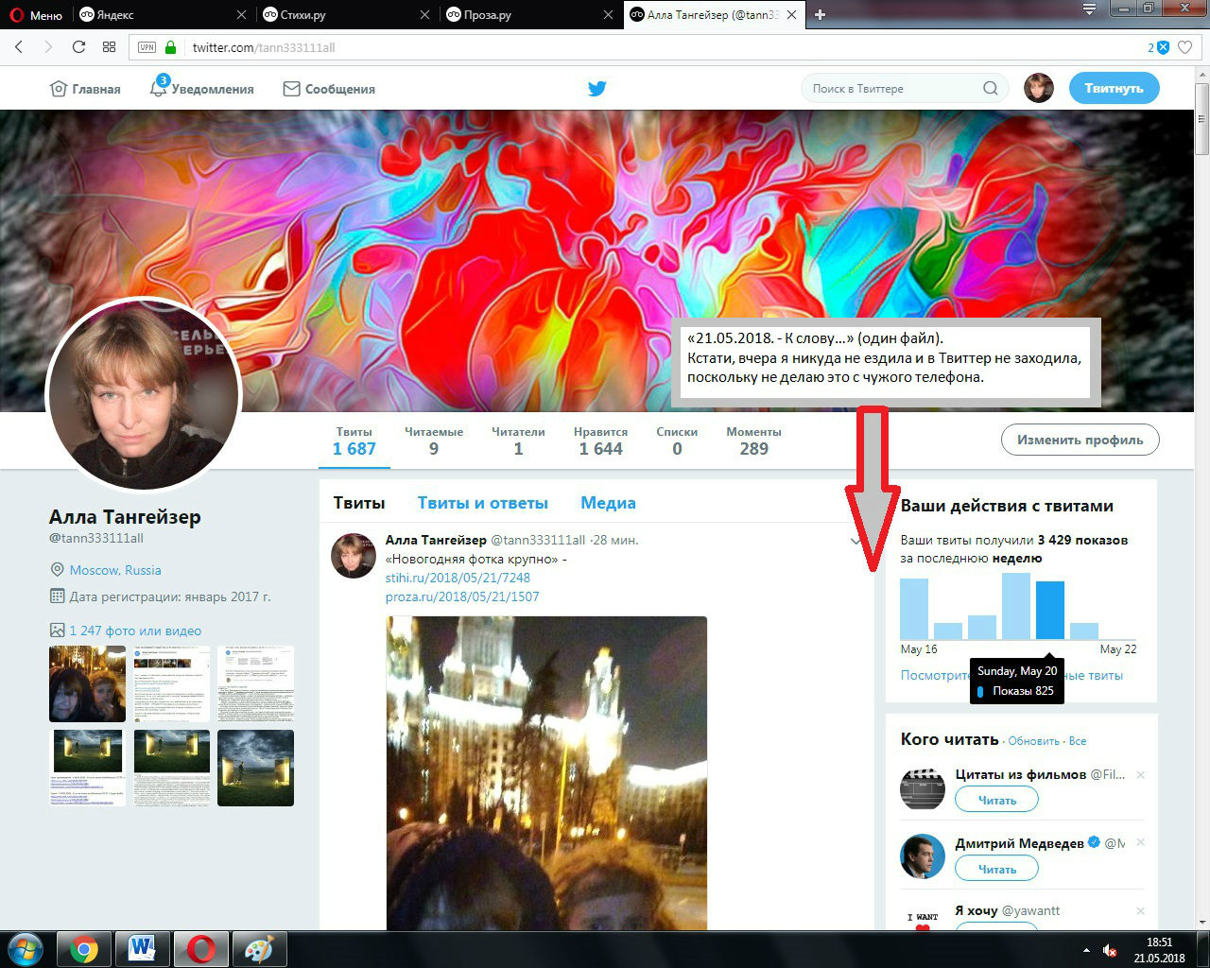Click Обновить in Кого читать

coord(1034,741)
